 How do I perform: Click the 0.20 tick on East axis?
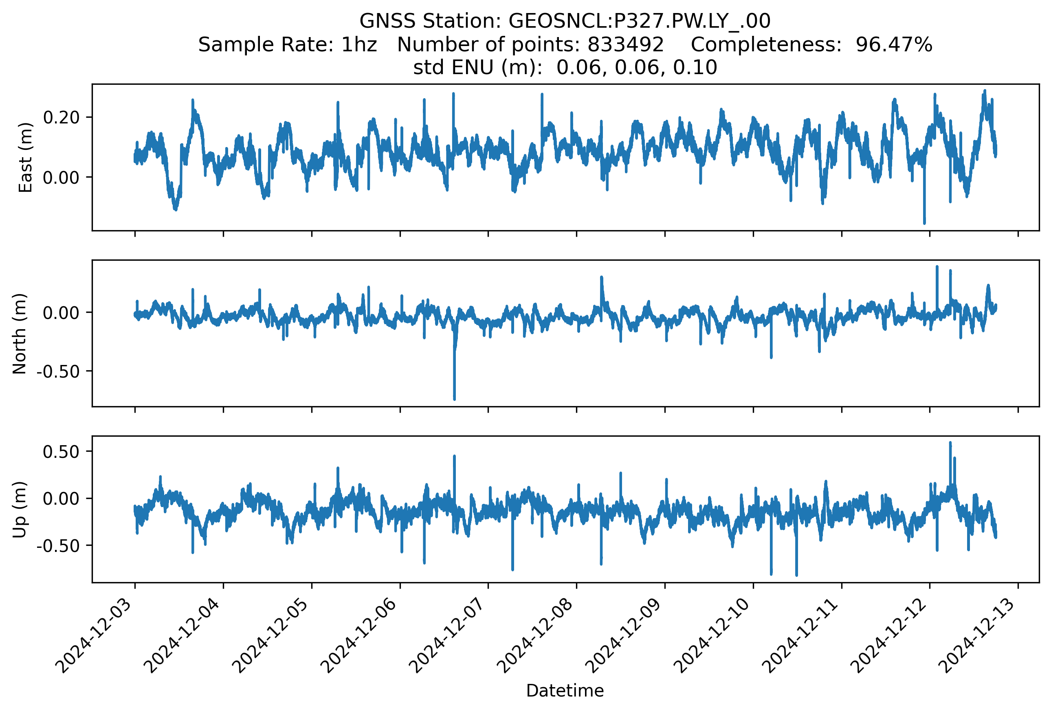coord(61,118)
